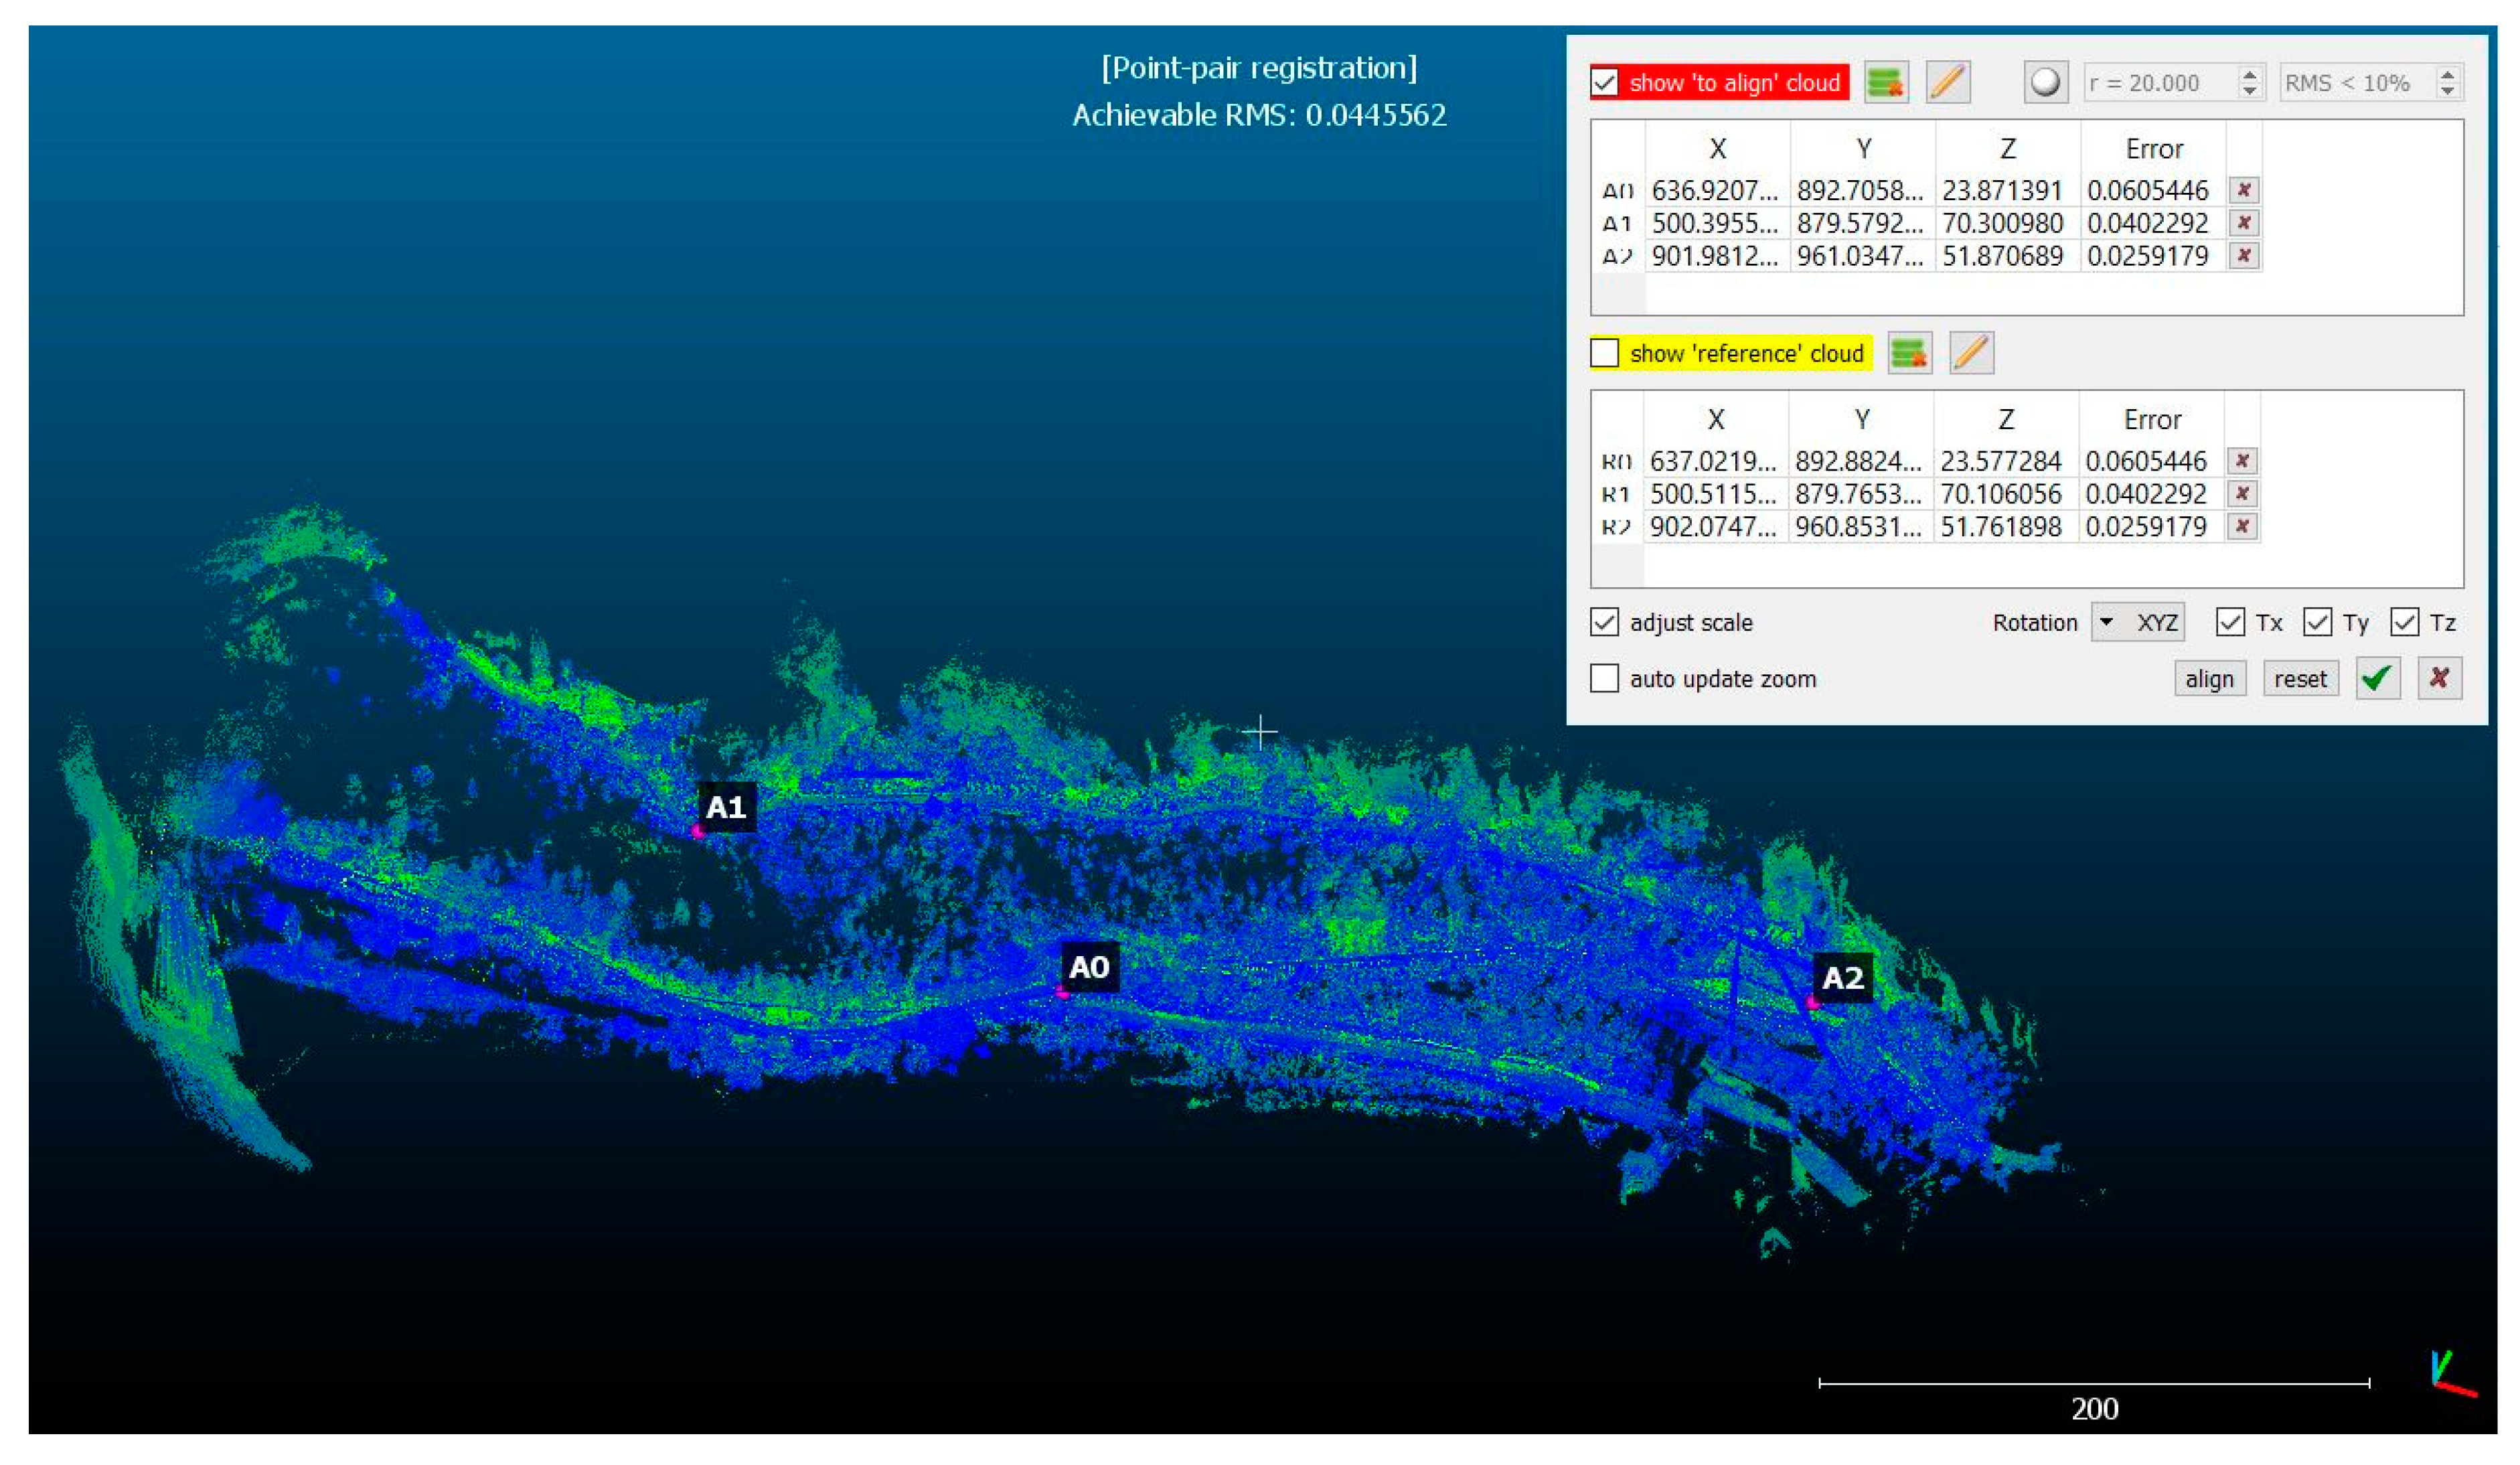Enable show 'reference' cloud checkbox
This screenshot has height=1465, width=2520.
(1604, 353)
